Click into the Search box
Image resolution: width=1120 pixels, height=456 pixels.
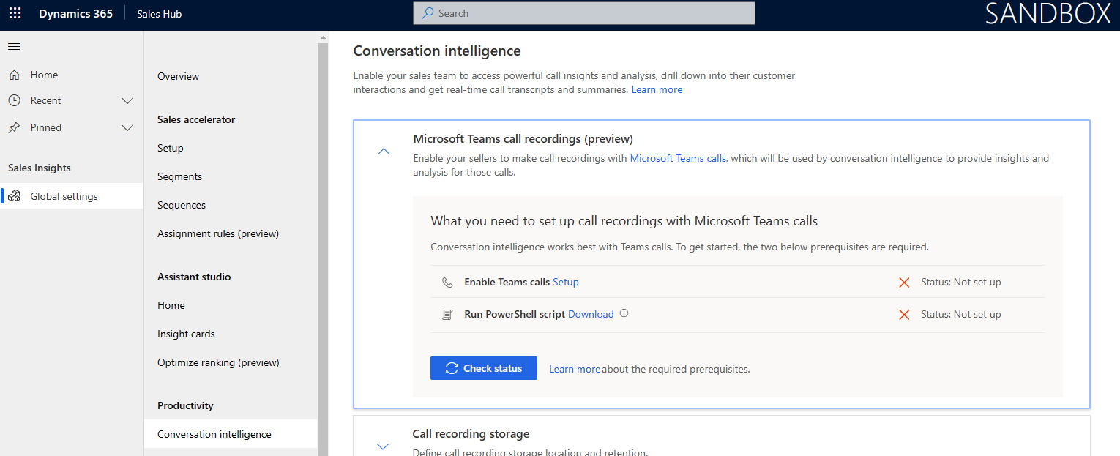584,13
